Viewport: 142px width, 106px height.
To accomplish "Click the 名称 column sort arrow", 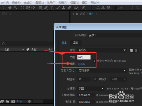I will click(x=23, y=49).
